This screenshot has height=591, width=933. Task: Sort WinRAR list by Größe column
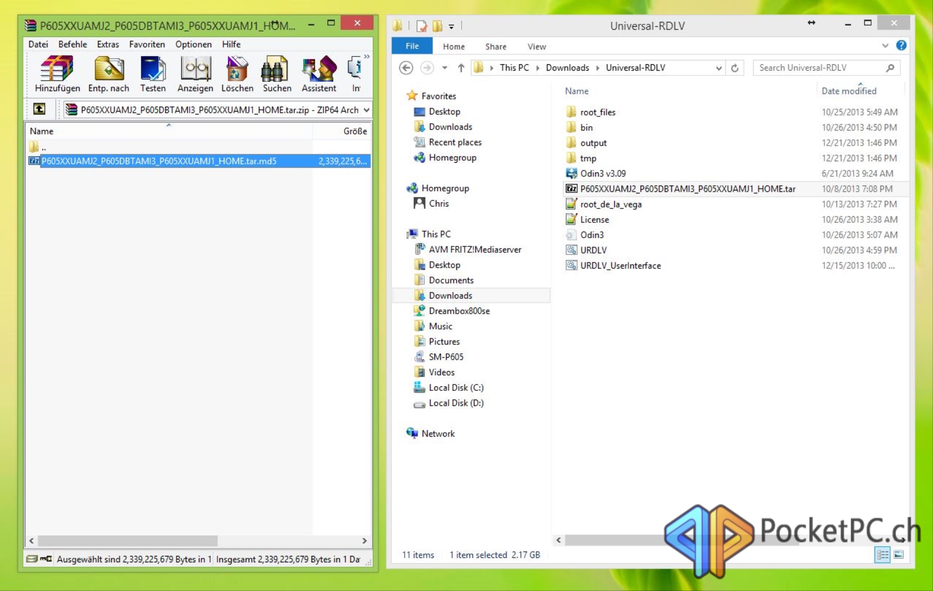(342, 131)
